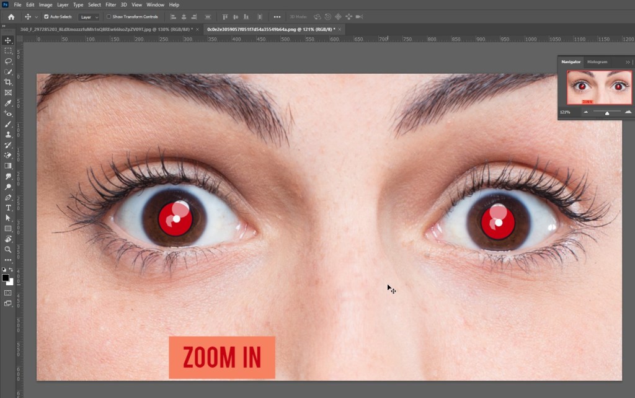Open the Filter menu
The image size is (635, 398).
[x=110, y=5]
